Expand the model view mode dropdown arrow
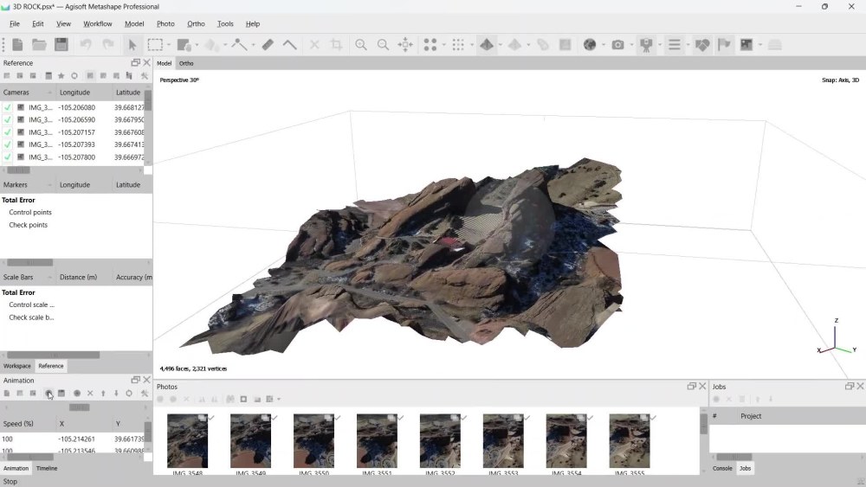This screenshot has height=487, width=866. [501, 45]
